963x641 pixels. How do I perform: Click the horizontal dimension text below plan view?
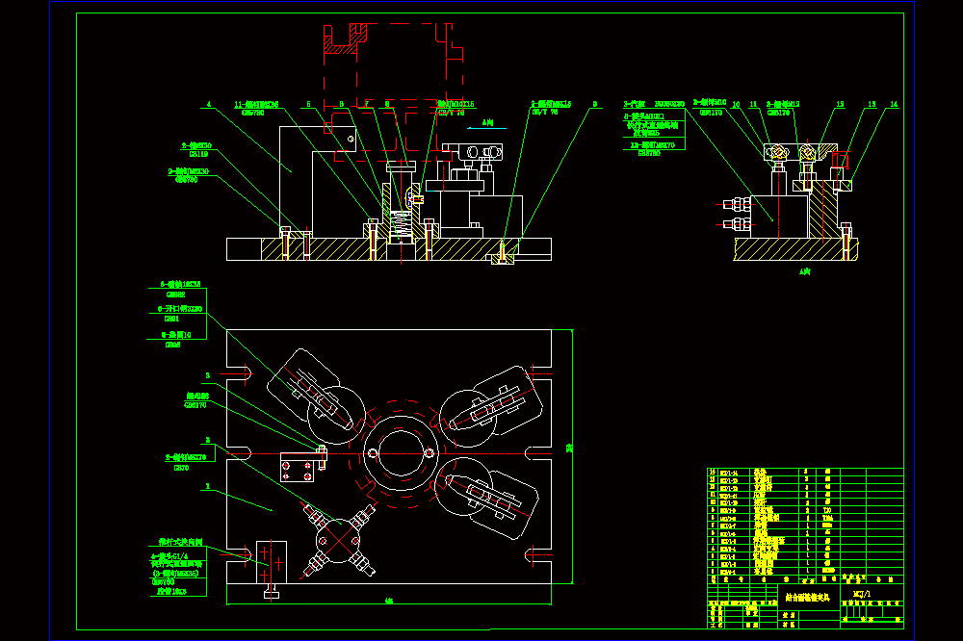(389, 602)
